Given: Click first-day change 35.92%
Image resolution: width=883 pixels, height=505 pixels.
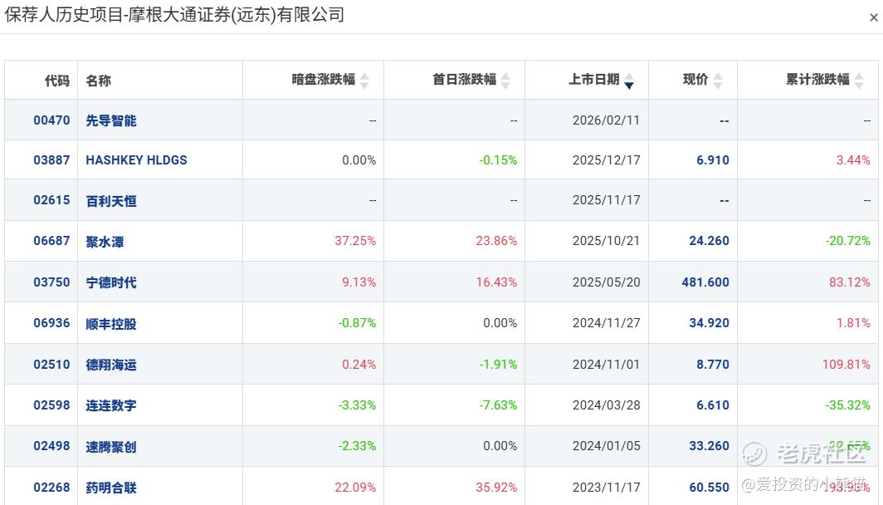Looking at the screenshot, I should click(x=496, y=487).
